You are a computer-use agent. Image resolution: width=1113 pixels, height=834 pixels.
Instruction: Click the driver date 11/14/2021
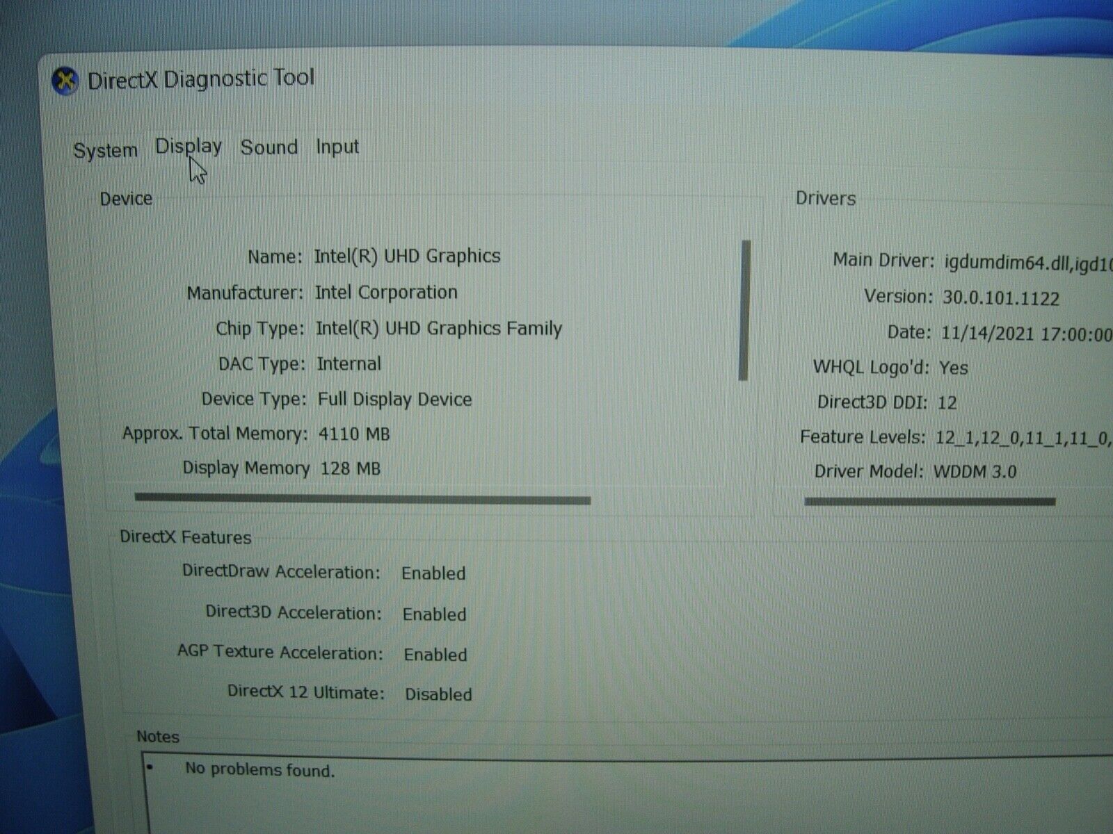point(1026,334)
